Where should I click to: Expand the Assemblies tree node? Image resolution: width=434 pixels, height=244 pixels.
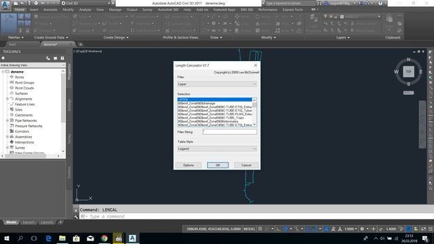click(x=7, y=137)
